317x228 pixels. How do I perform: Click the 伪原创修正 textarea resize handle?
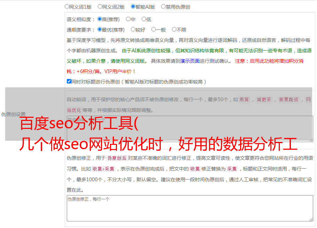pos(311,219)
